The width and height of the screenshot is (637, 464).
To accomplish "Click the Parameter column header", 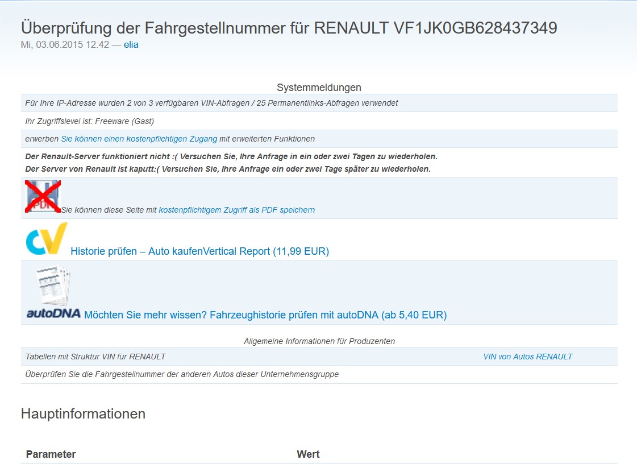I will [x=51, y=454].
